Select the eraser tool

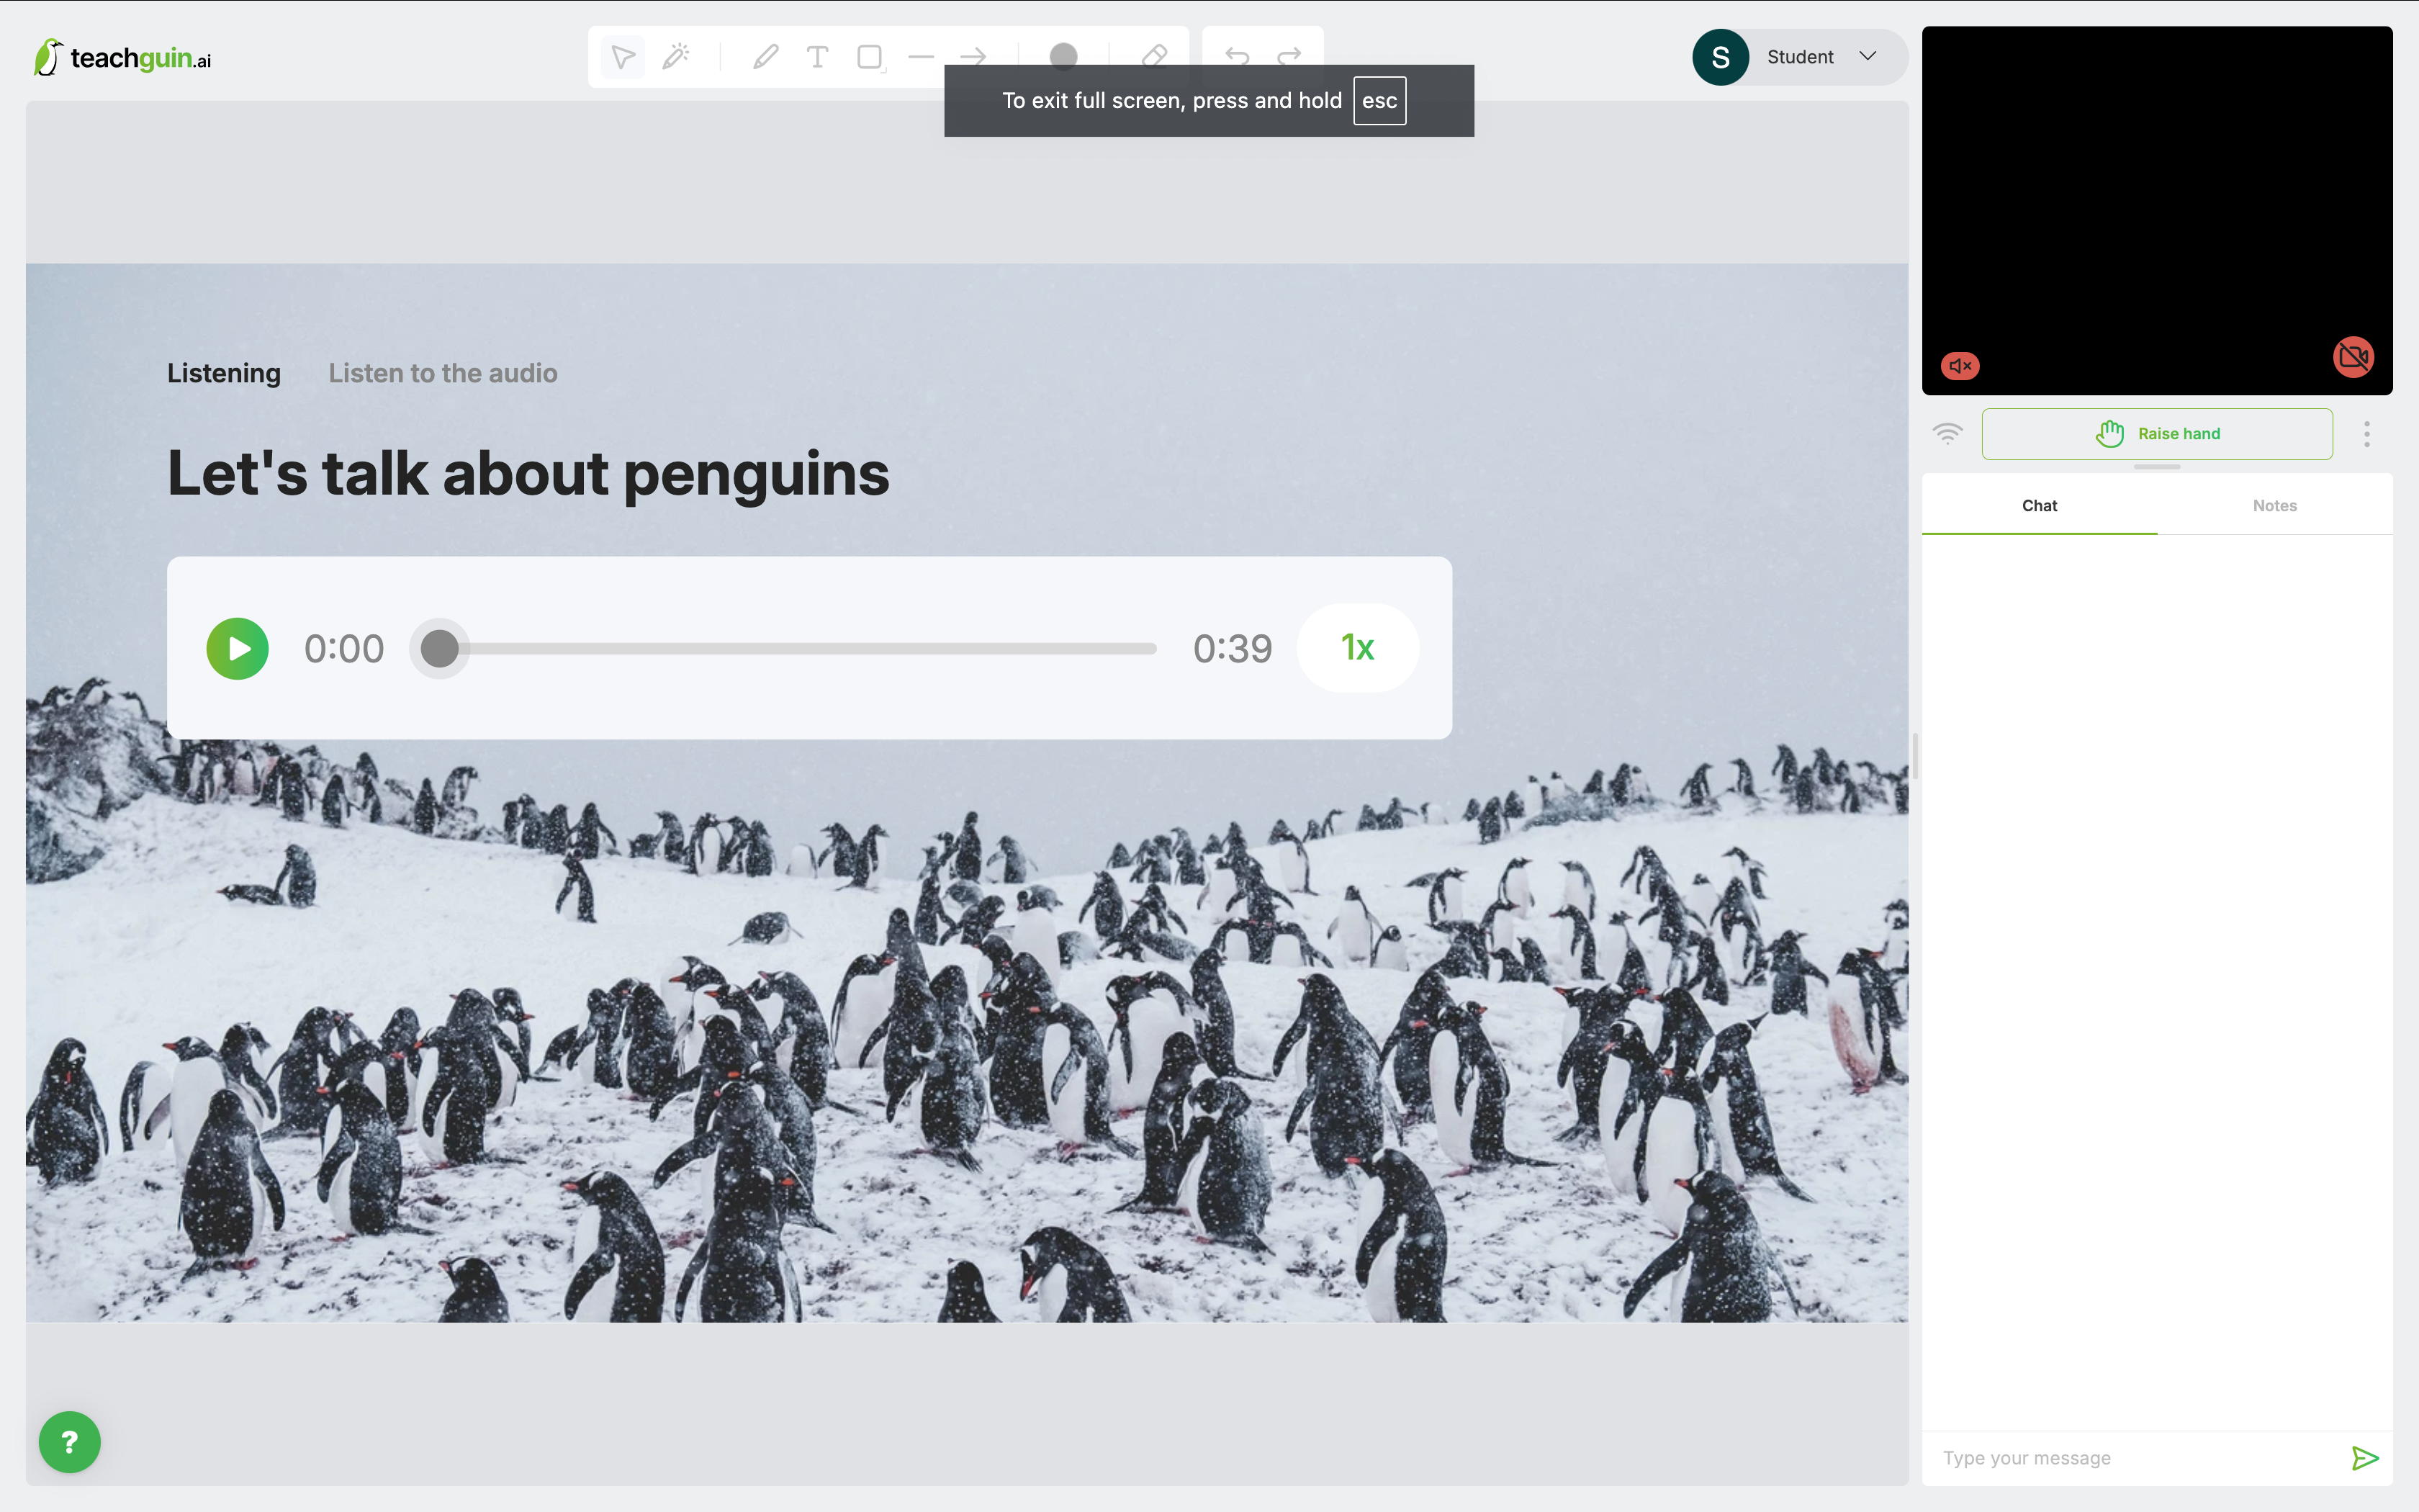pos(1155,57)
